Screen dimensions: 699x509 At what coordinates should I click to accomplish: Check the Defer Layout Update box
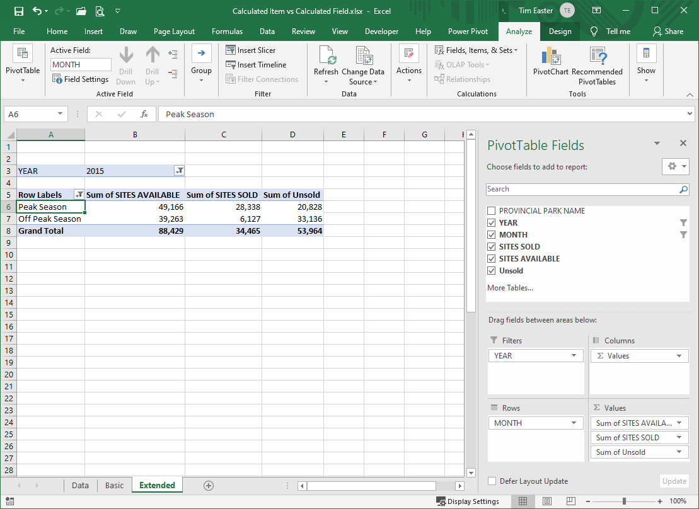[491, 481]
